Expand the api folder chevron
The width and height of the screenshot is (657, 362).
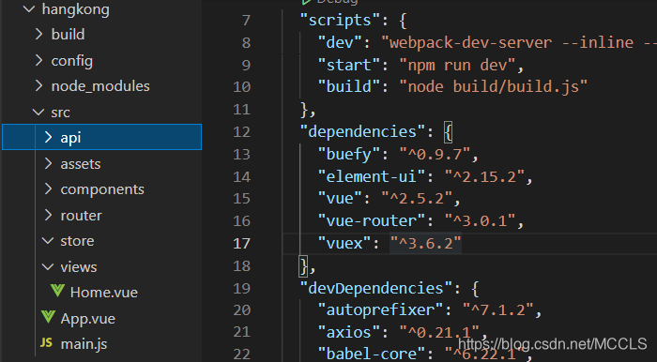coord(49,137)
